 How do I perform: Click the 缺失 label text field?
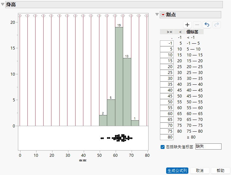point(208,146)
